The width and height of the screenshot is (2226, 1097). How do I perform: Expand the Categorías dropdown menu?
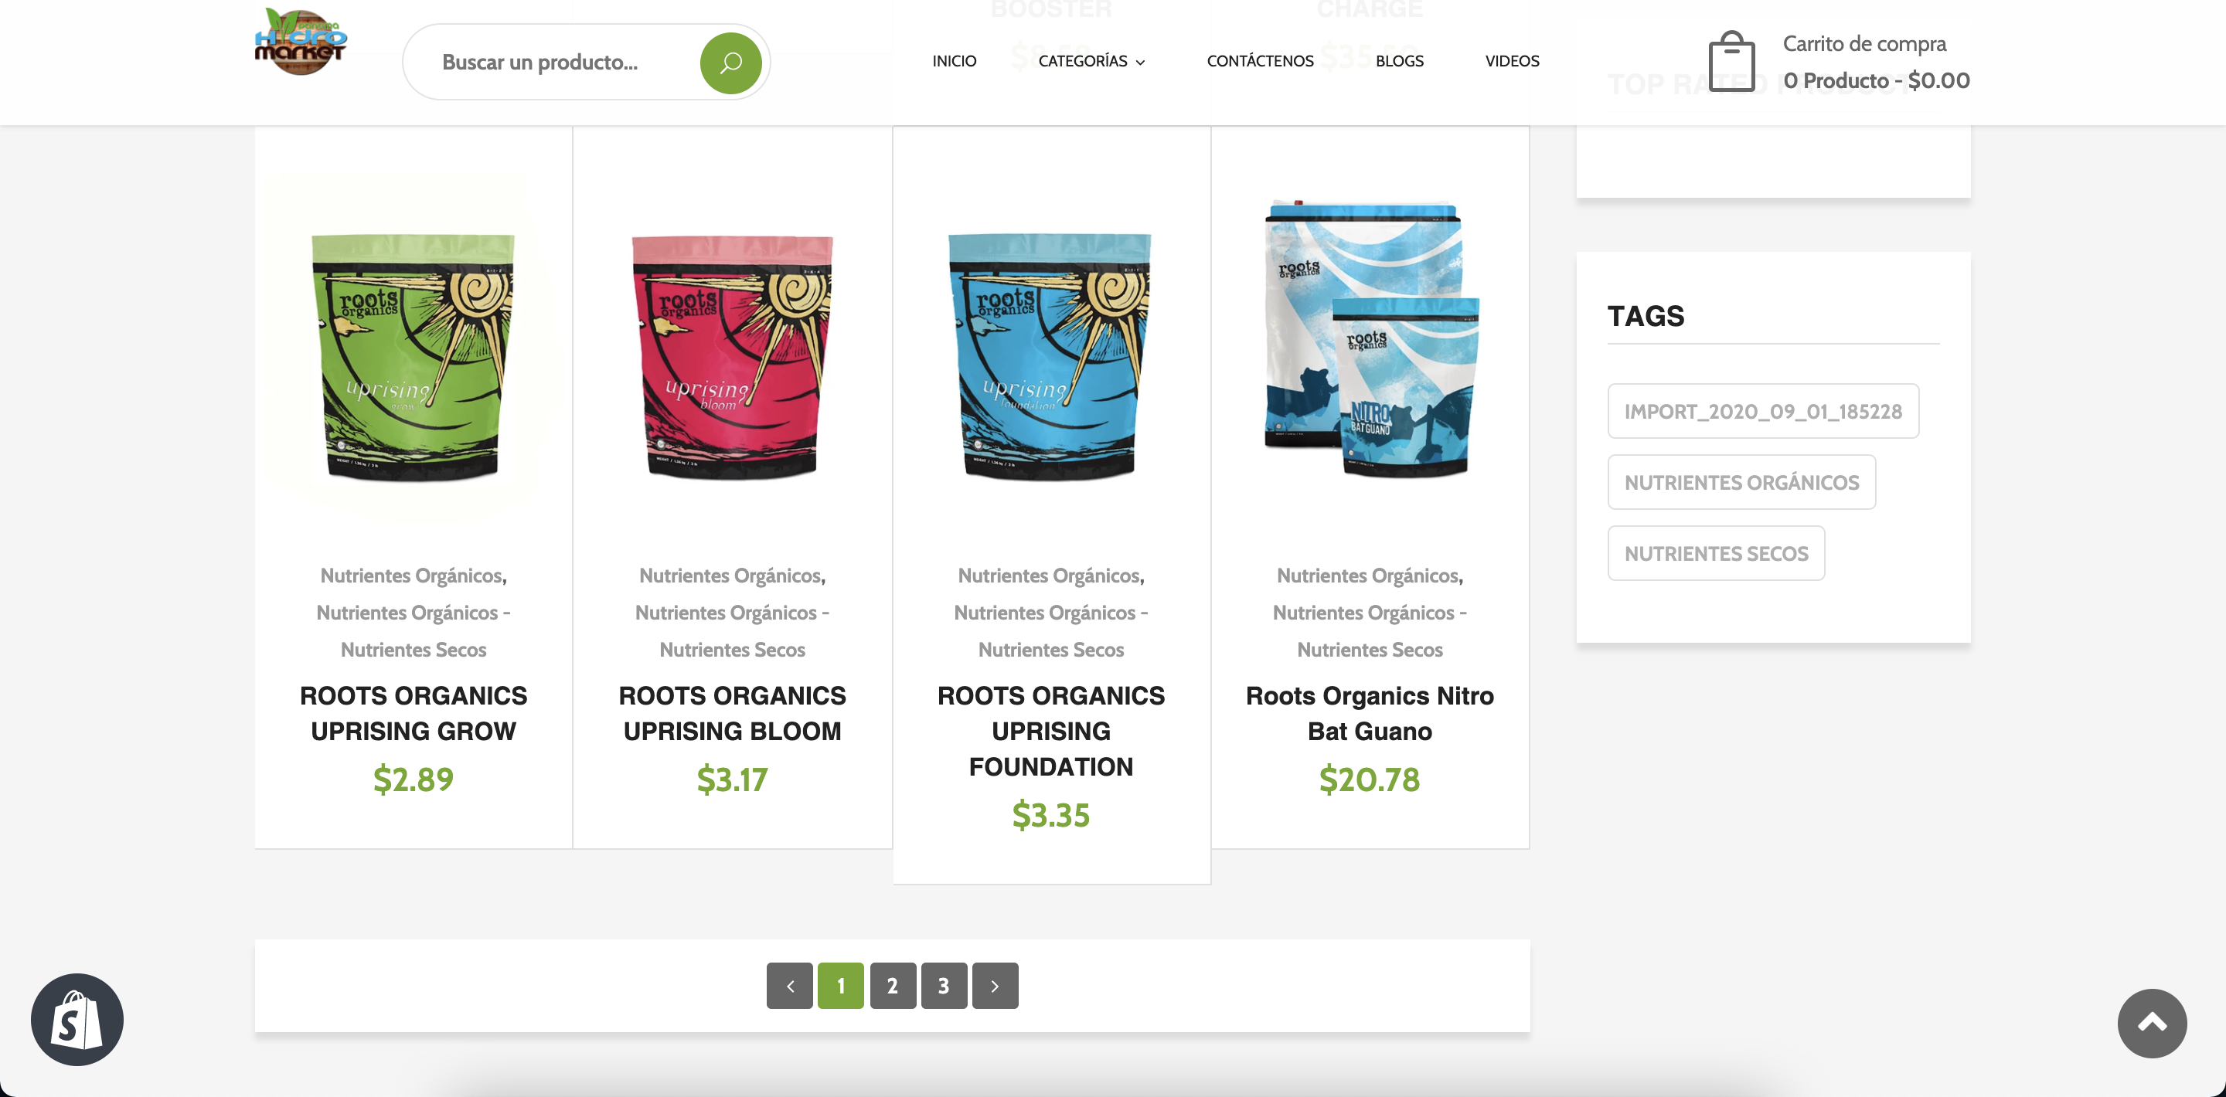(1091, 61)
